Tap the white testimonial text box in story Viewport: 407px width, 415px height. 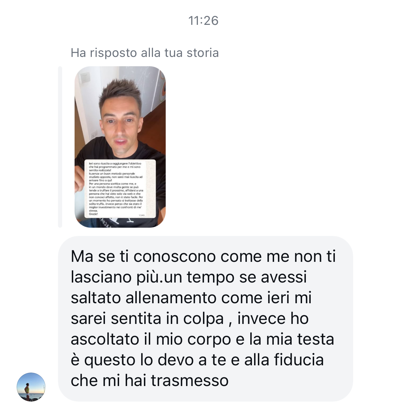[120, 189]
